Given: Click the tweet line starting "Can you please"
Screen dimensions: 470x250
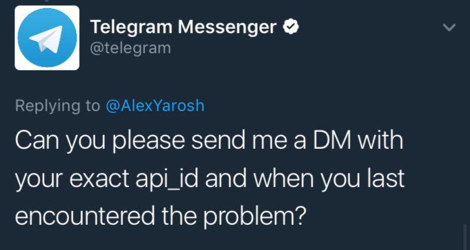Looking at the screenshot, I should point(209,141).
